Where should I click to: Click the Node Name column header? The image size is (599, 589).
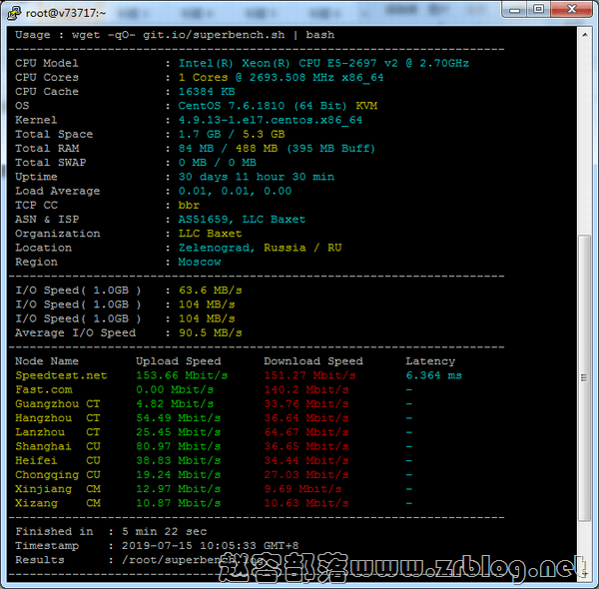(47, 361)
